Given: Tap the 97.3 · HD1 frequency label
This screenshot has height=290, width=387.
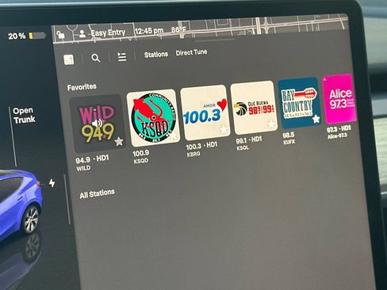Looking at the screenshot, I should click(x=339, y=129).
